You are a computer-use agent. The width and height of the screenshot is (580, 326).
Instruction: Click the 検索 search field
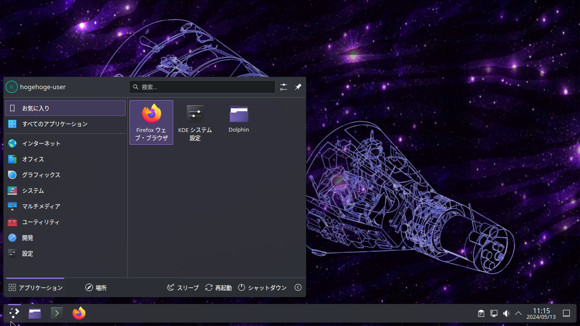[202, 87]
